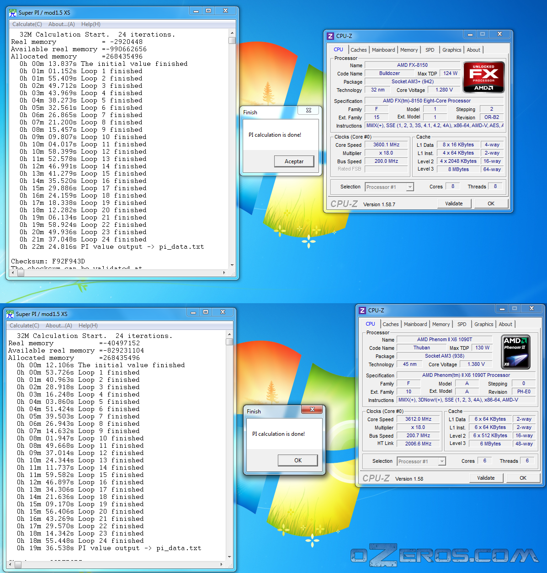Image resolution: width=547 pixels, height=573 pixels.
Task: Click the AMD FX Unlocked processor logo
Action: (x=484, y=77)
